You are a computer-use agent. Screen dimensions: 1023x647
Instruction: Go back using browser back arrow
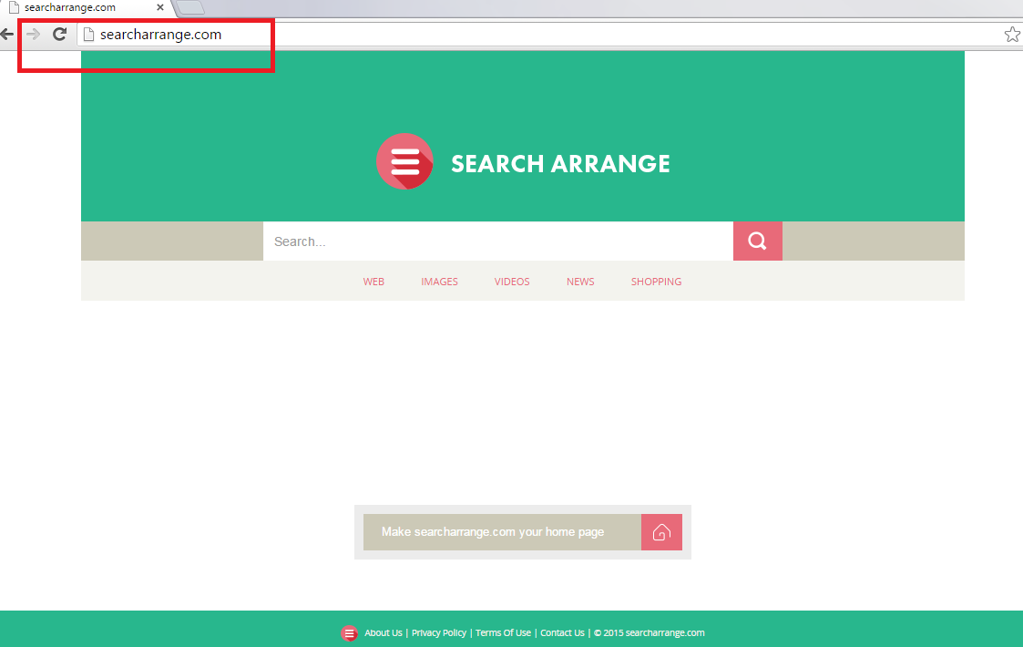[x=7, y=35]
